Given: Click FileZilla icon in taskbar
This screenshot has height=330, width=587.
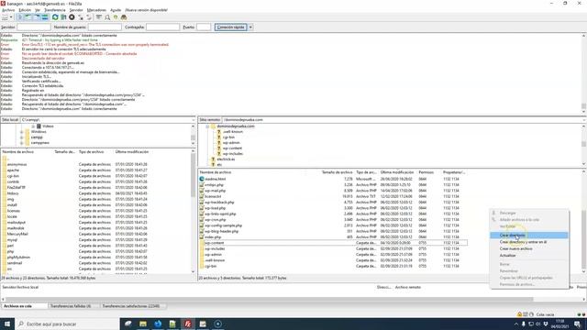Looking at the screenshot, I should point(188,324).
